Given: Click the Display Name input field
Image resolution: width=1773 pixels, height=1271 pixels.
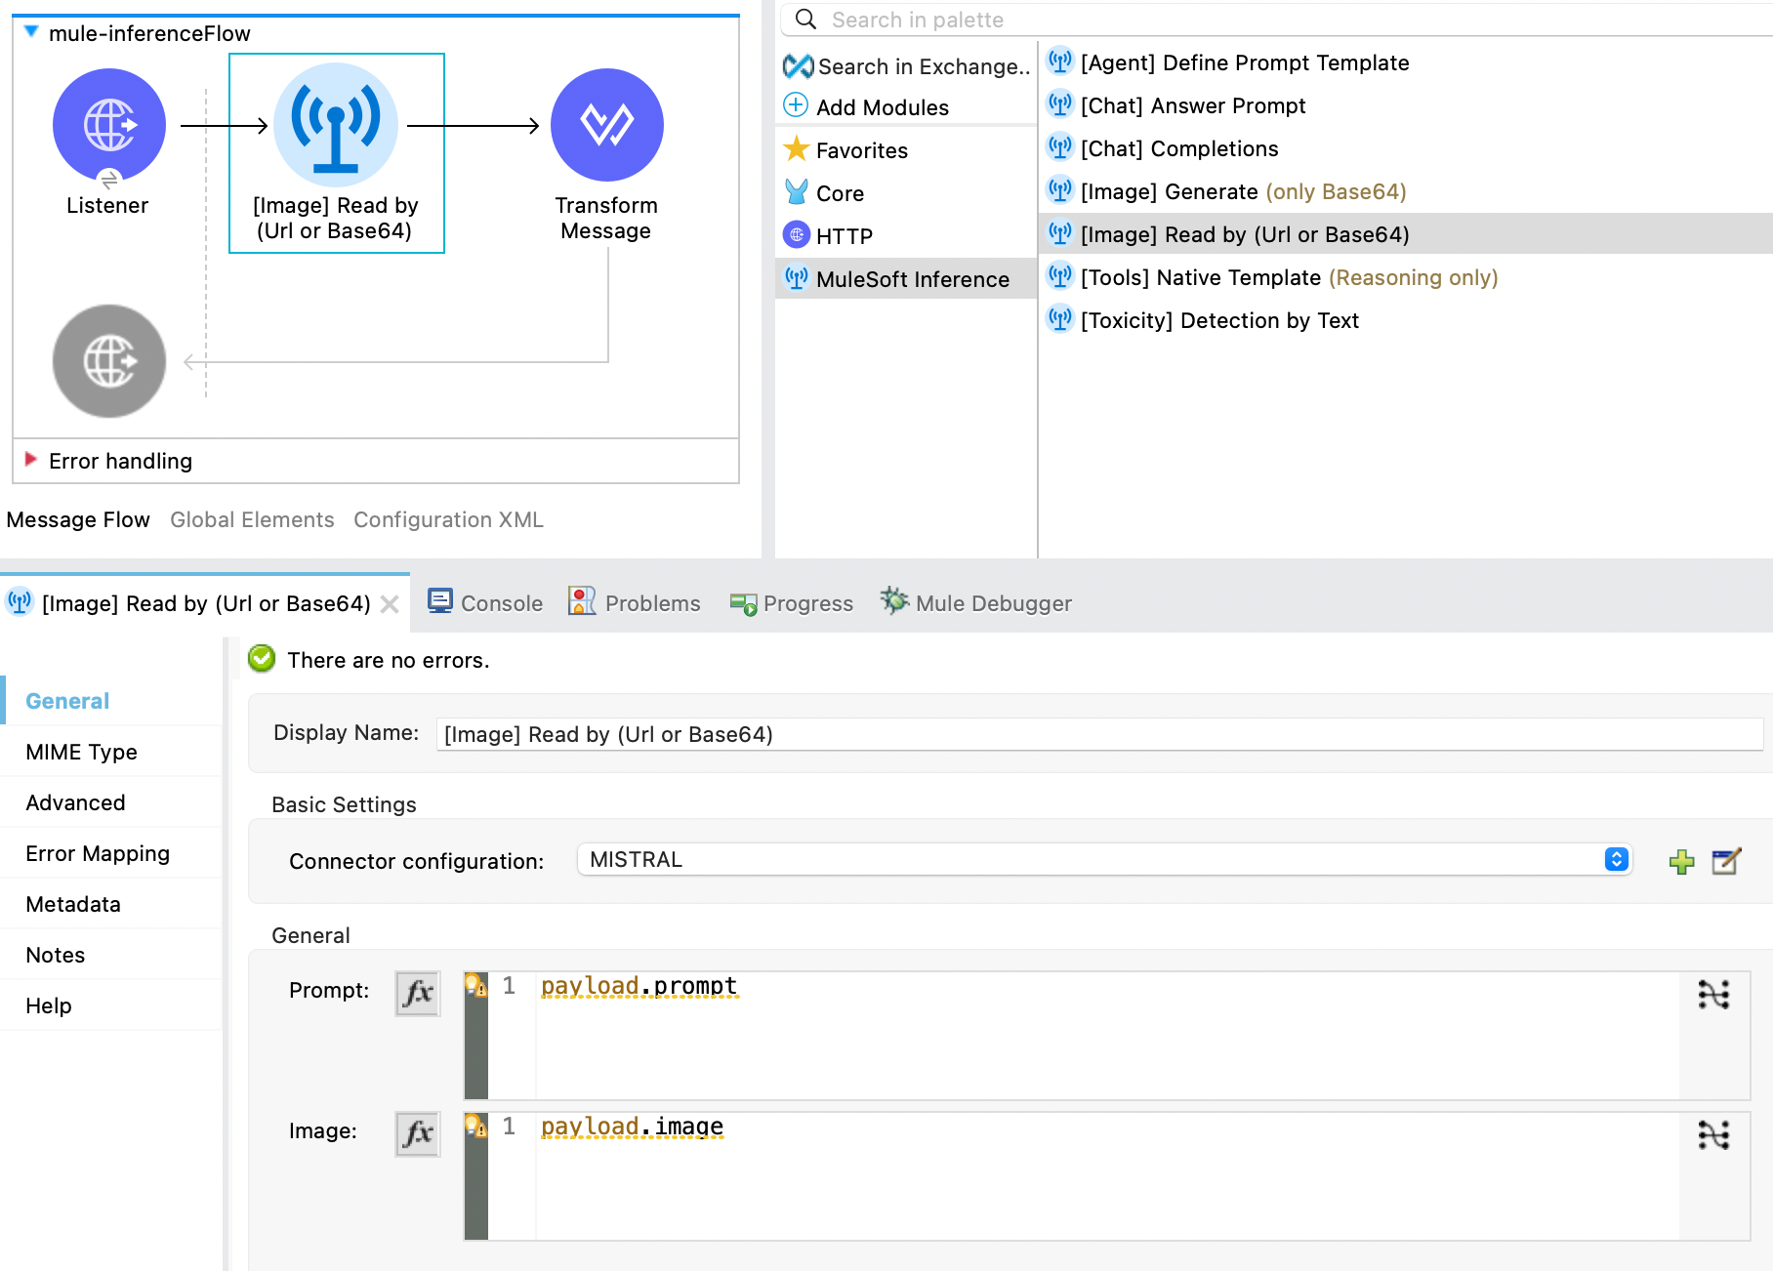Looking at the screenshot, I should 1099,734.
